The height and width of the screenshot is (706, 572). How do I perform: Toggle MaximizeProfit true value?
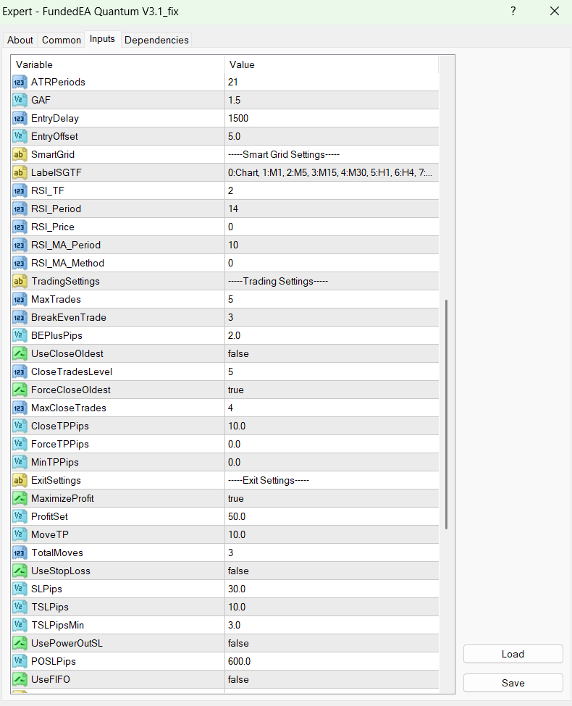point(332,498)
